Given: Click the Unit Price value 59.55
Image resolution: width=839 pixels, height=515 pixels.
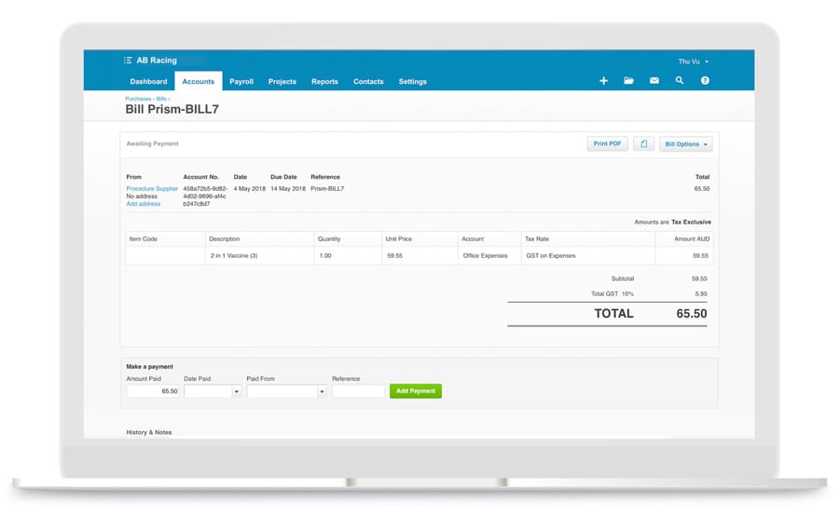Looking at the screenshot, I should (394, 255).
